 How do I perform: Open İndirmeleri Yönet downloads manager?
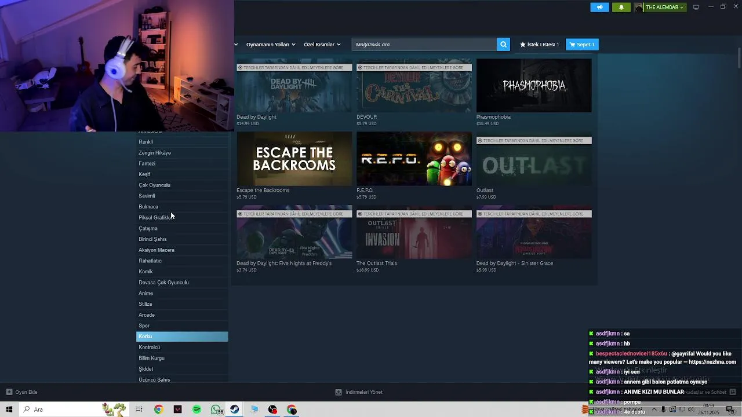pos(359,392)
